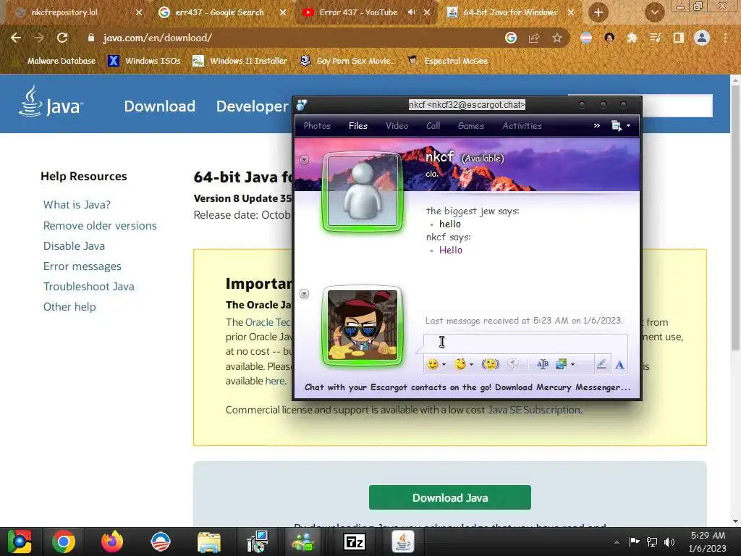Image resolution: width=741 pixels, height=556 pixels.
Task: Open the Activities tab in messenger
Action: [522, 126]
